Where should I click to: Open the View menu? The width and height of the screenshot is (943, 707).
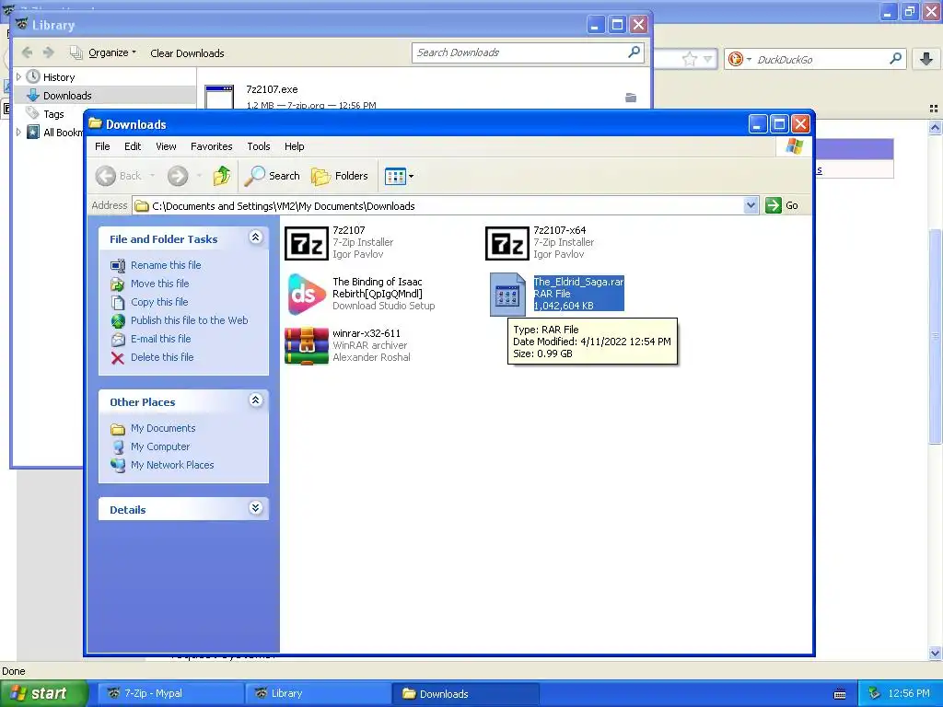coord(166,146)
